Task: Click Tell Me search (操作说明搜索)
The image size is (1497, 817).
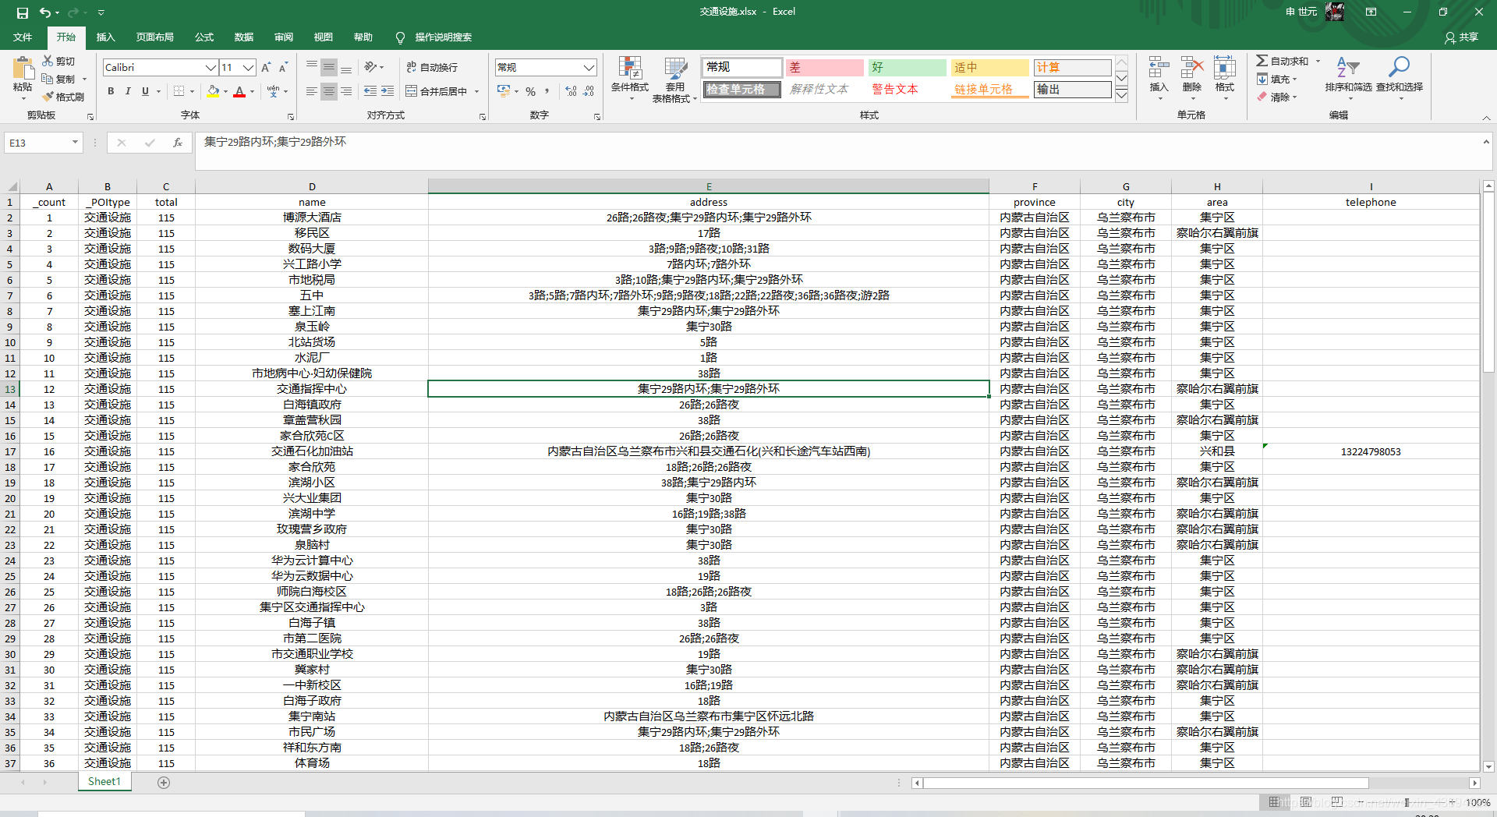Action: click(434, 37)
